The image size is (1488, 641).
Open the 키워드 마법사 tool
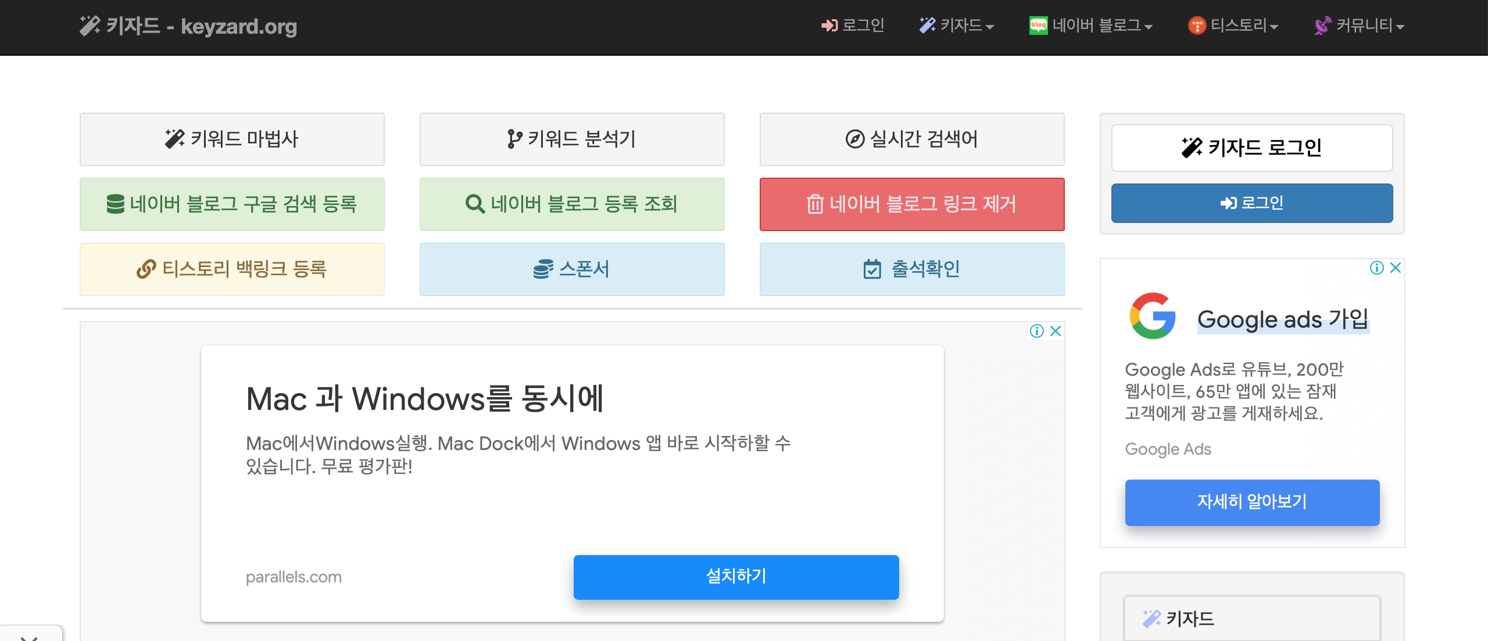click(232, 139)
